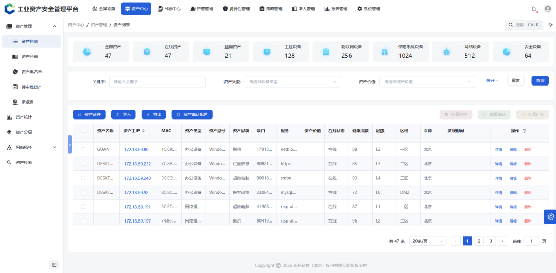Open 资产检索 in sidebar
The image size is (556, 273).
click(31, 163)
